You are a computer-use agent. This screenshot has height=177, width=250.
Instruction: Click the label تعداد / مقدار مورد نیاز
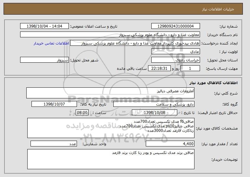coord(219,144)
